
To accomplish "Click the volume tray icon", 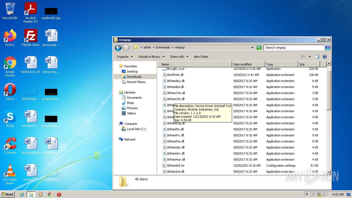I will point(313,194).
